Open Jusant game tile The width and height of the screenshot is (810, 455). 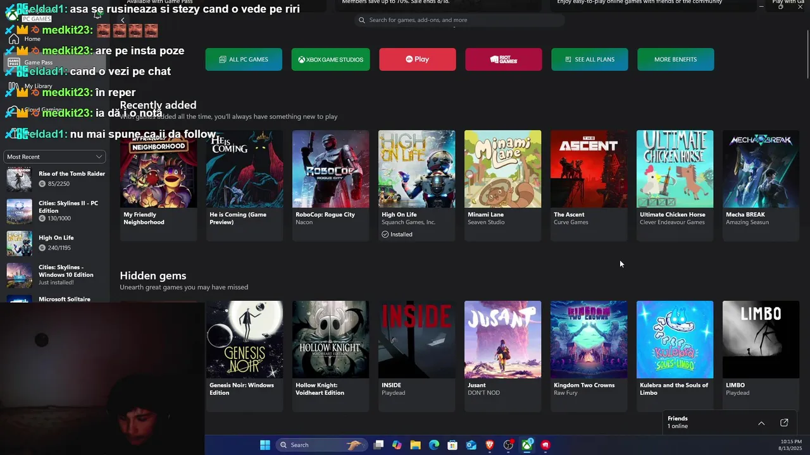coord(502,356)
